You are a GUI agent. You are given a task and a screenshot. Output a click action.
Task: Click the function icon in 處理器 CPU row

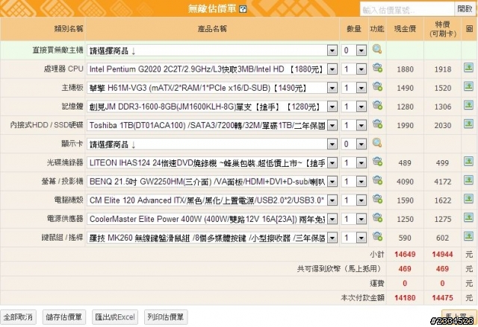point(377,68)
